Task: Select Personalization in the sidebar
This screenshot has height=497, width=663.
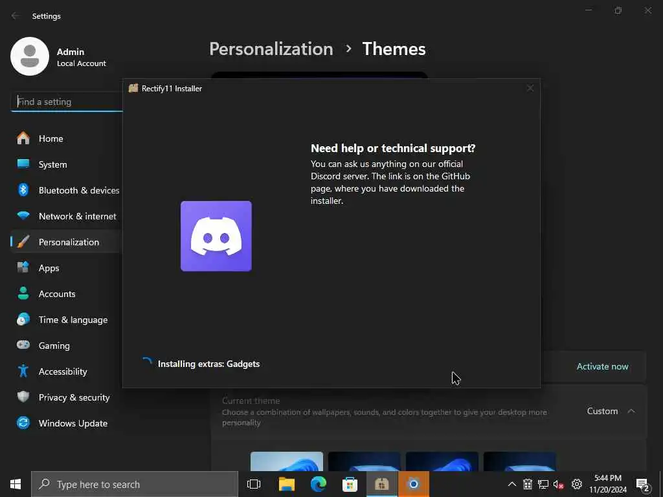Action: pos(67,242)
